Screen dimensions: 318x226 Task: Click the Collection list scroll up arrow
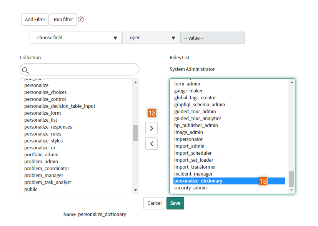click(x=135, y=82)
